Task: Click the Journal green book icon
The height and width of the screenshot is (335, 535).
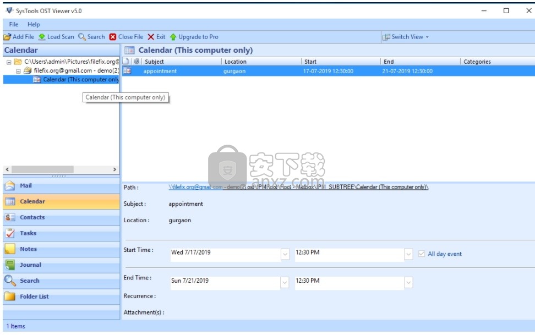Action: pyautogui.click(x=10, y=265)
